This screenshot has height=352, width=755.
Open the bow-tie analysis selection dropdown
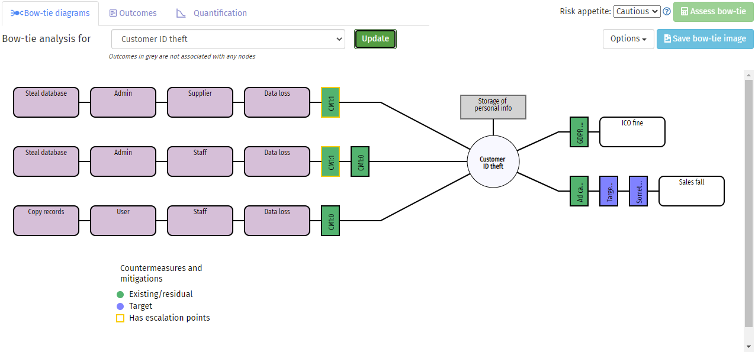coord(228,39)
